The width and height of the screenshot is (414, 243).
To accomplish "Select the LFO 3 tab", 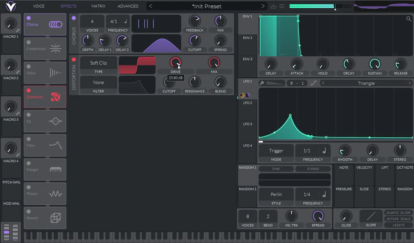I will pyautogui.click(x=248, y=132).
